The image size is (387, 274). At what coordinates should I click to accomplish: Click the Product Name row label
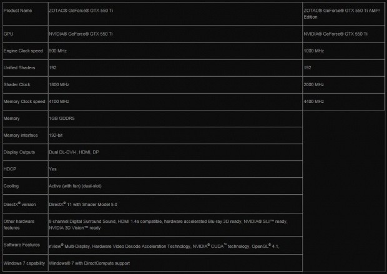tap(17, 11)
